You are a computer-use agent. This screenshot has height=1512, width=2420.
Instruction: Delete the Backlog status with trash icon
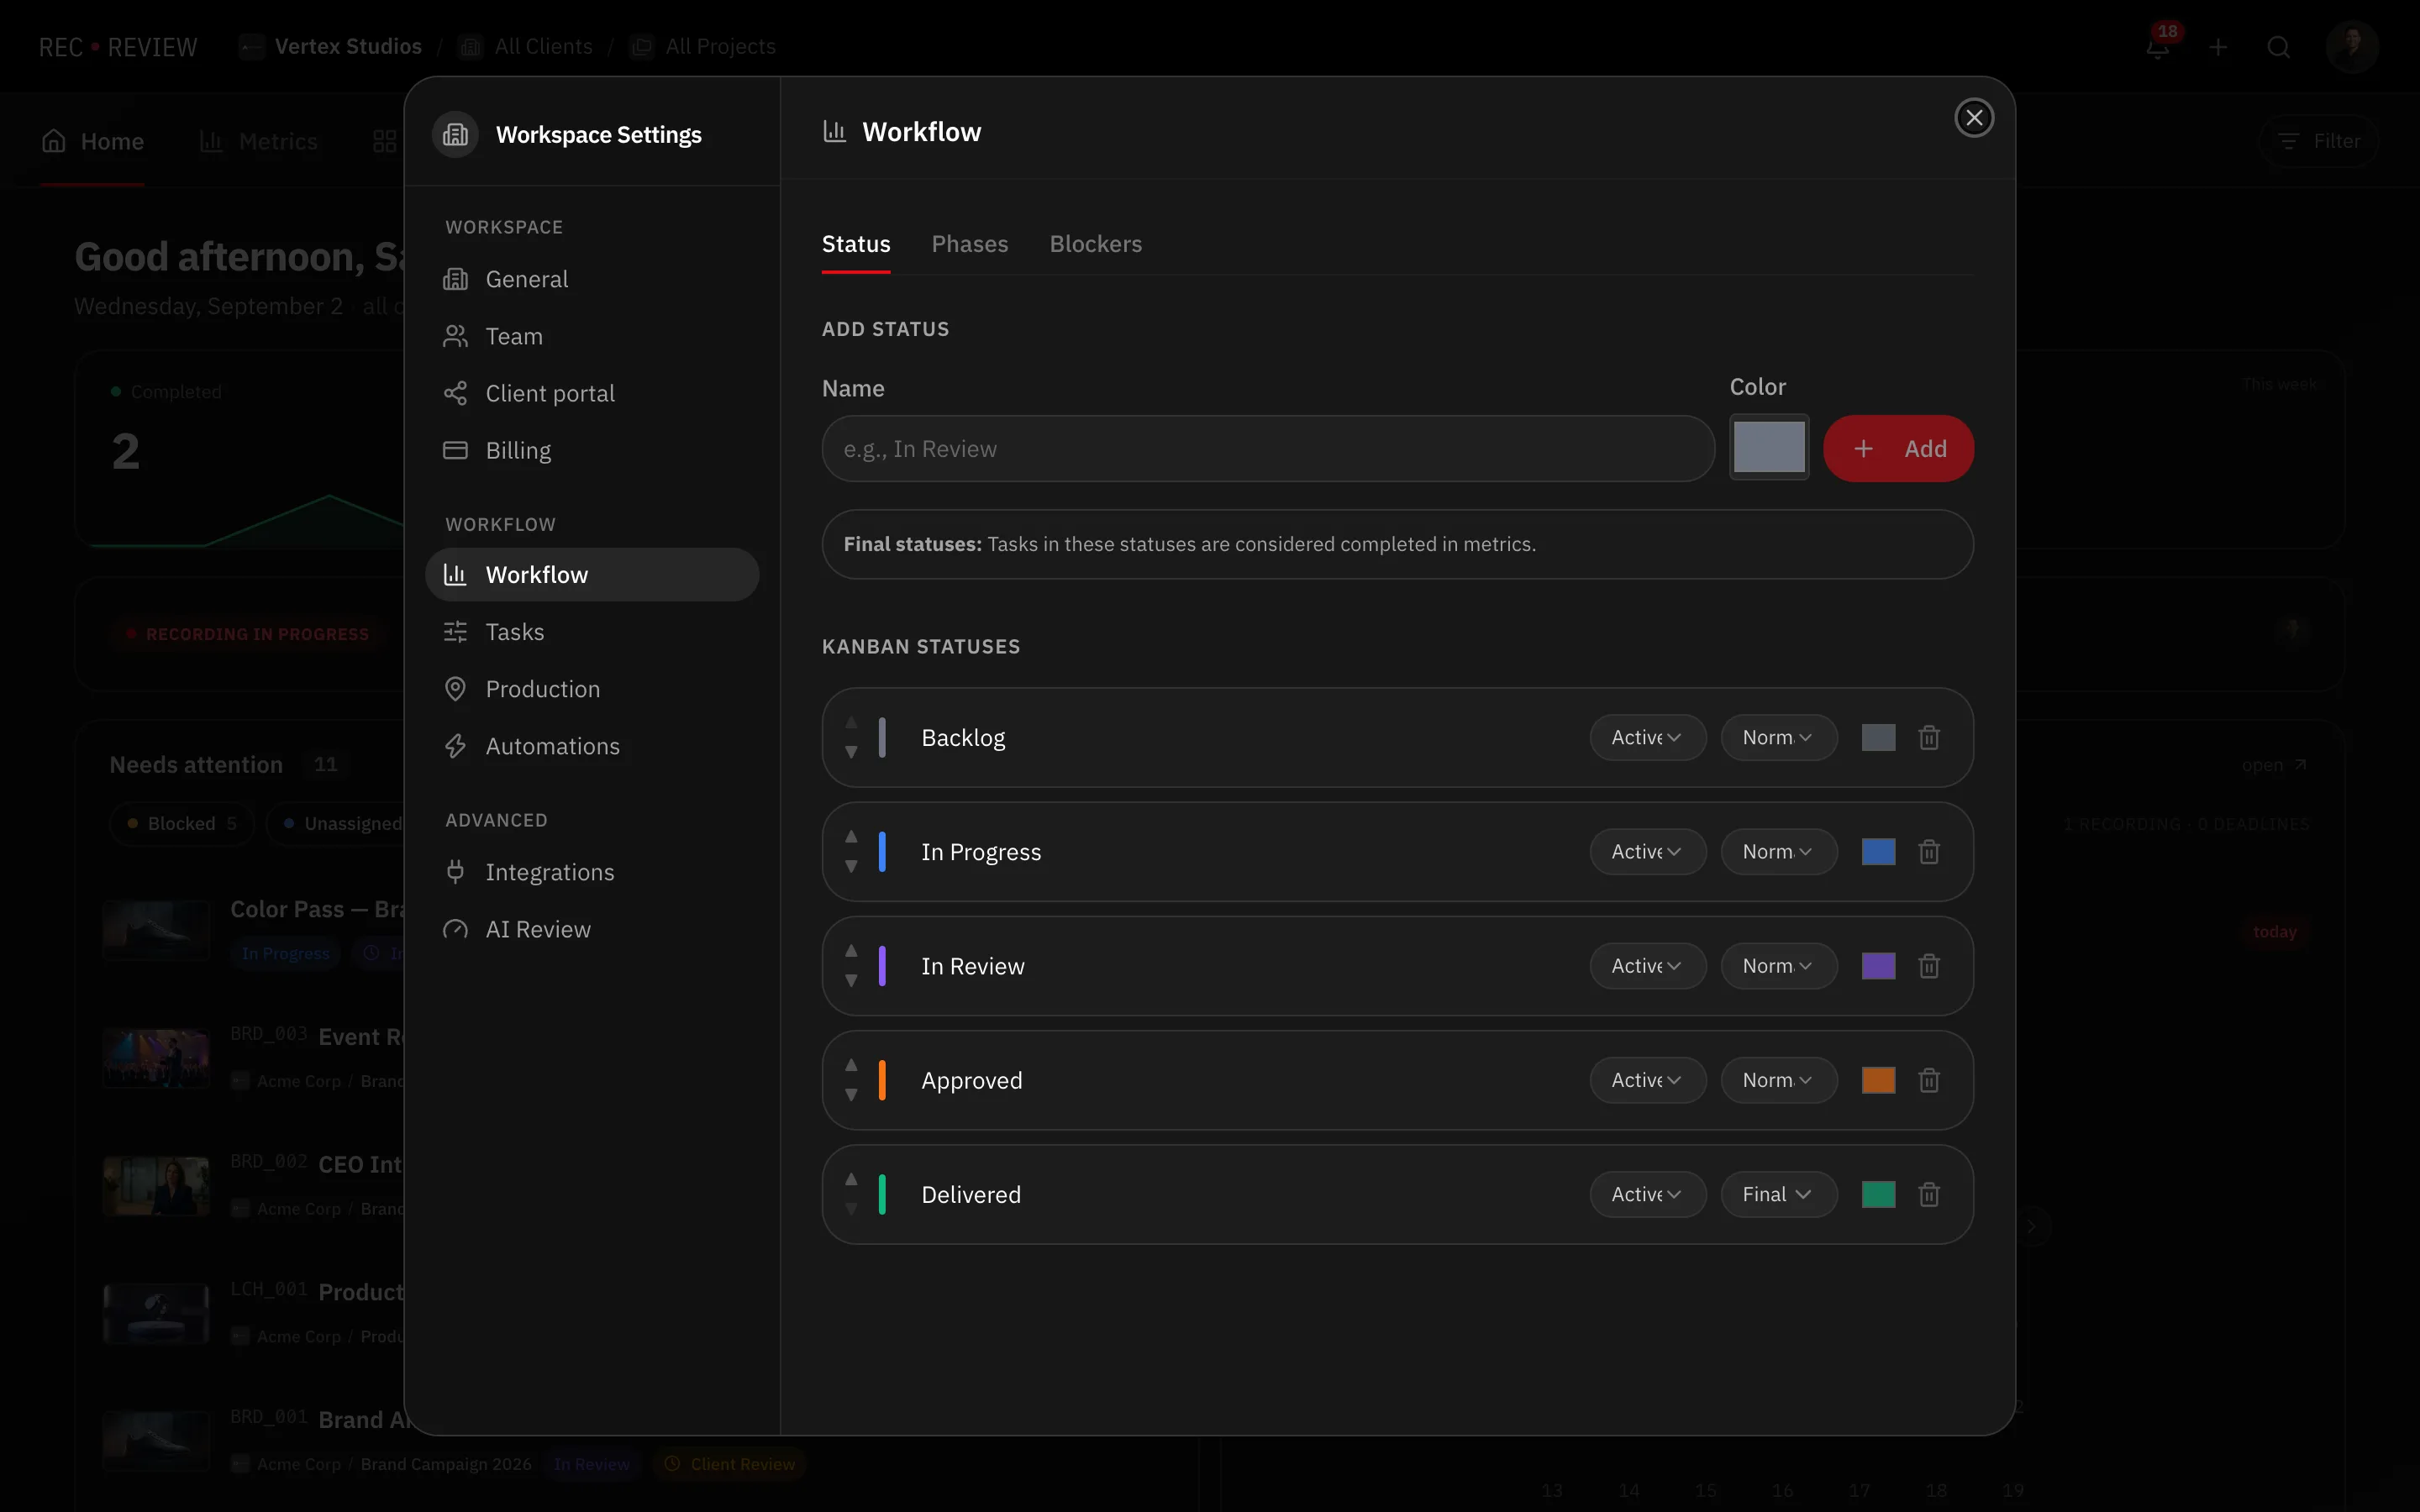coord(1929,738)
